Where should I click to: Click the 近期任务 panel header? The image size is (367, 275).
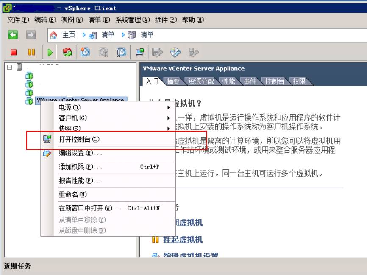point(17,266)
